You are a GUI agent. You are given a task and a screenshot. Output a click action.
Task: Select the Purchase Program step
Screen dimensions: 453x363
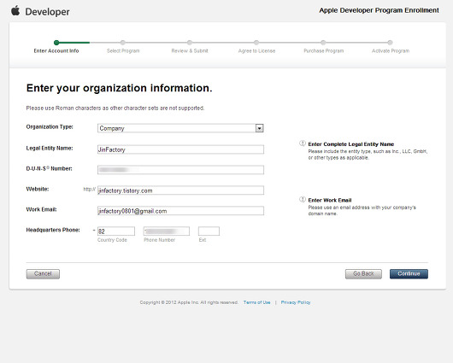324,47
